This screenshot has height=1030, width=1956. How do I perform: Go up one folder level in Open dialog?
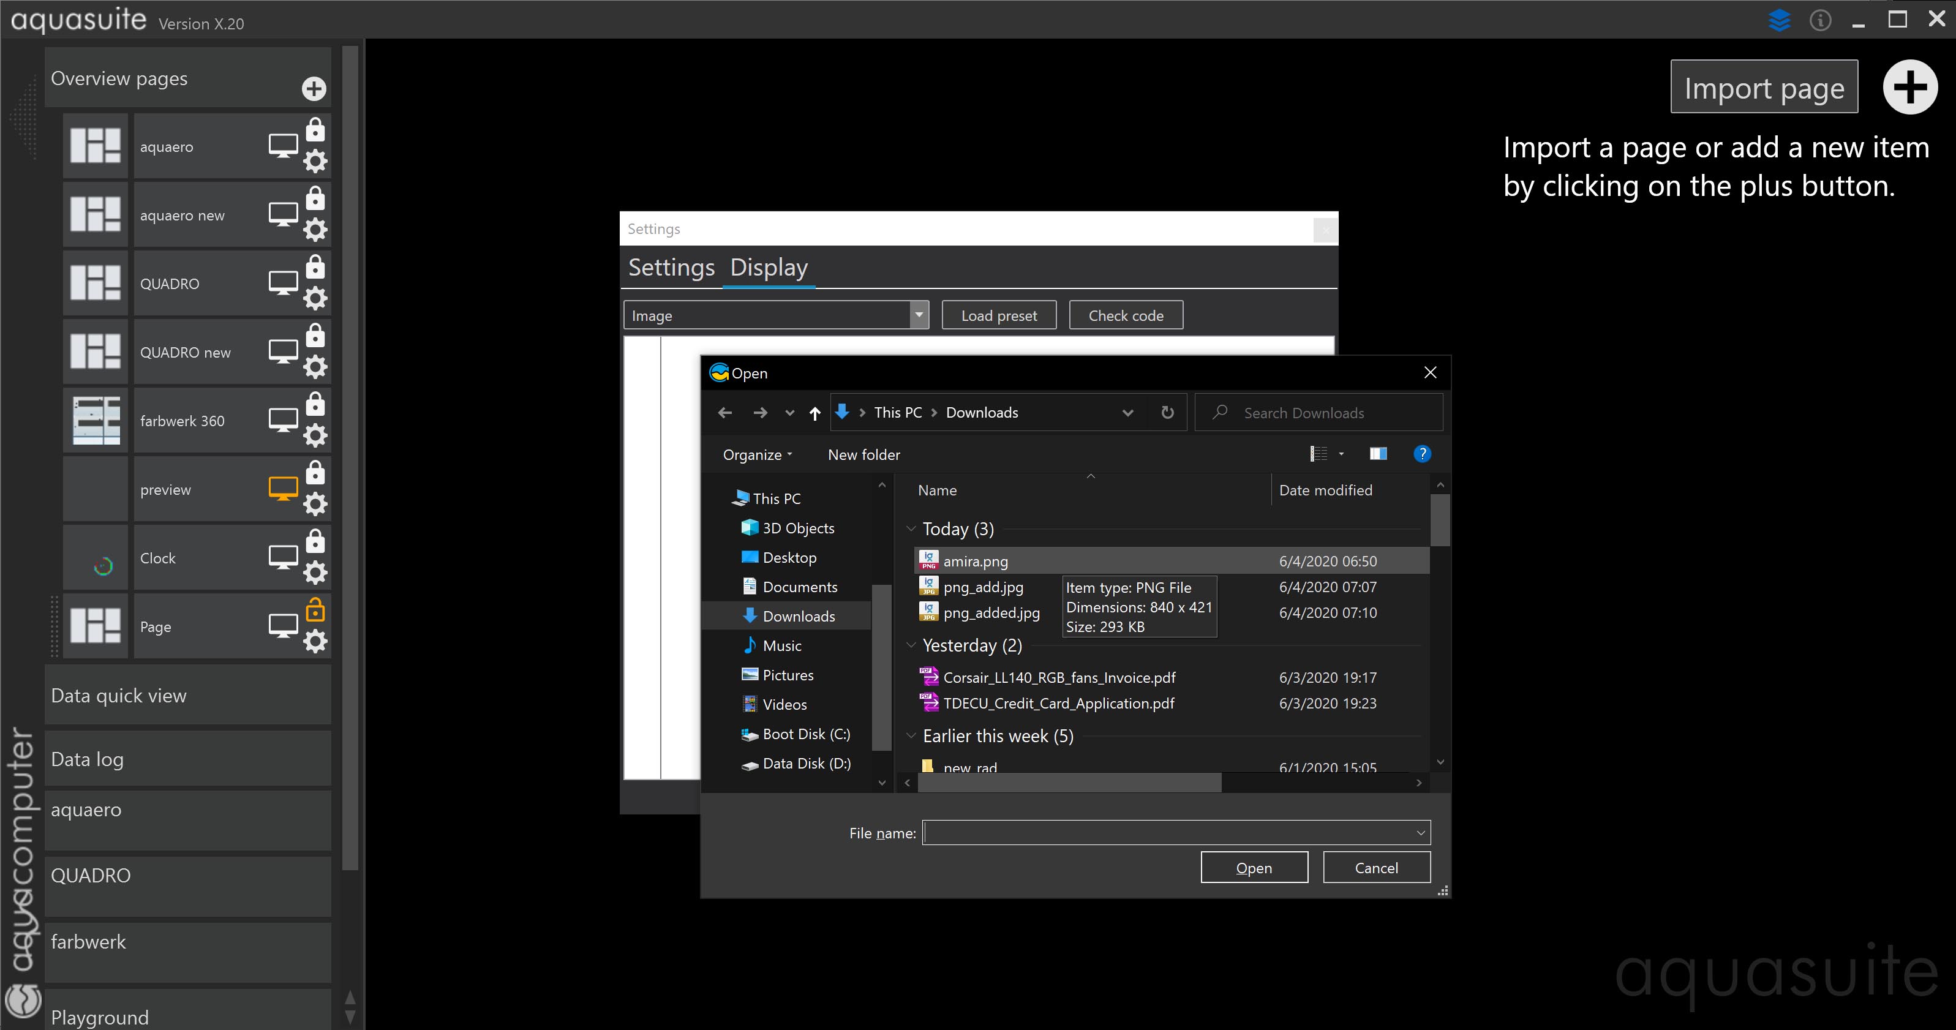point(814,413)
